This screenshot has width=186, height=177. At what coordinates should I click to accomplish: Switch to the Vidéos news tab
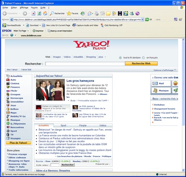tap(103, 125)
